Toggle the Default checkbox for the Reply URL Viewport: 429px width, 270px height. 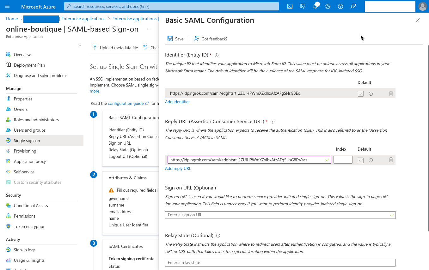(361, 160)
